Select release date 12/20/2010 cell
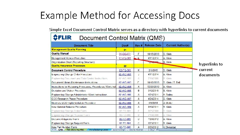 pyautogui.click(x=153, y=86)
